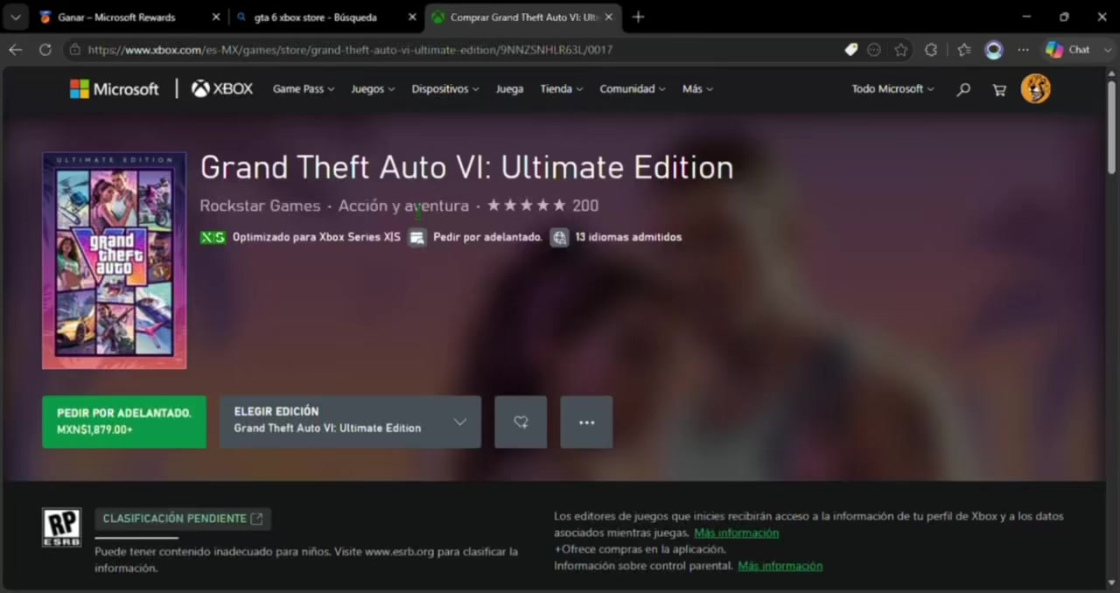Open the Acción y aventura genre link

click(x=403, y=206)
